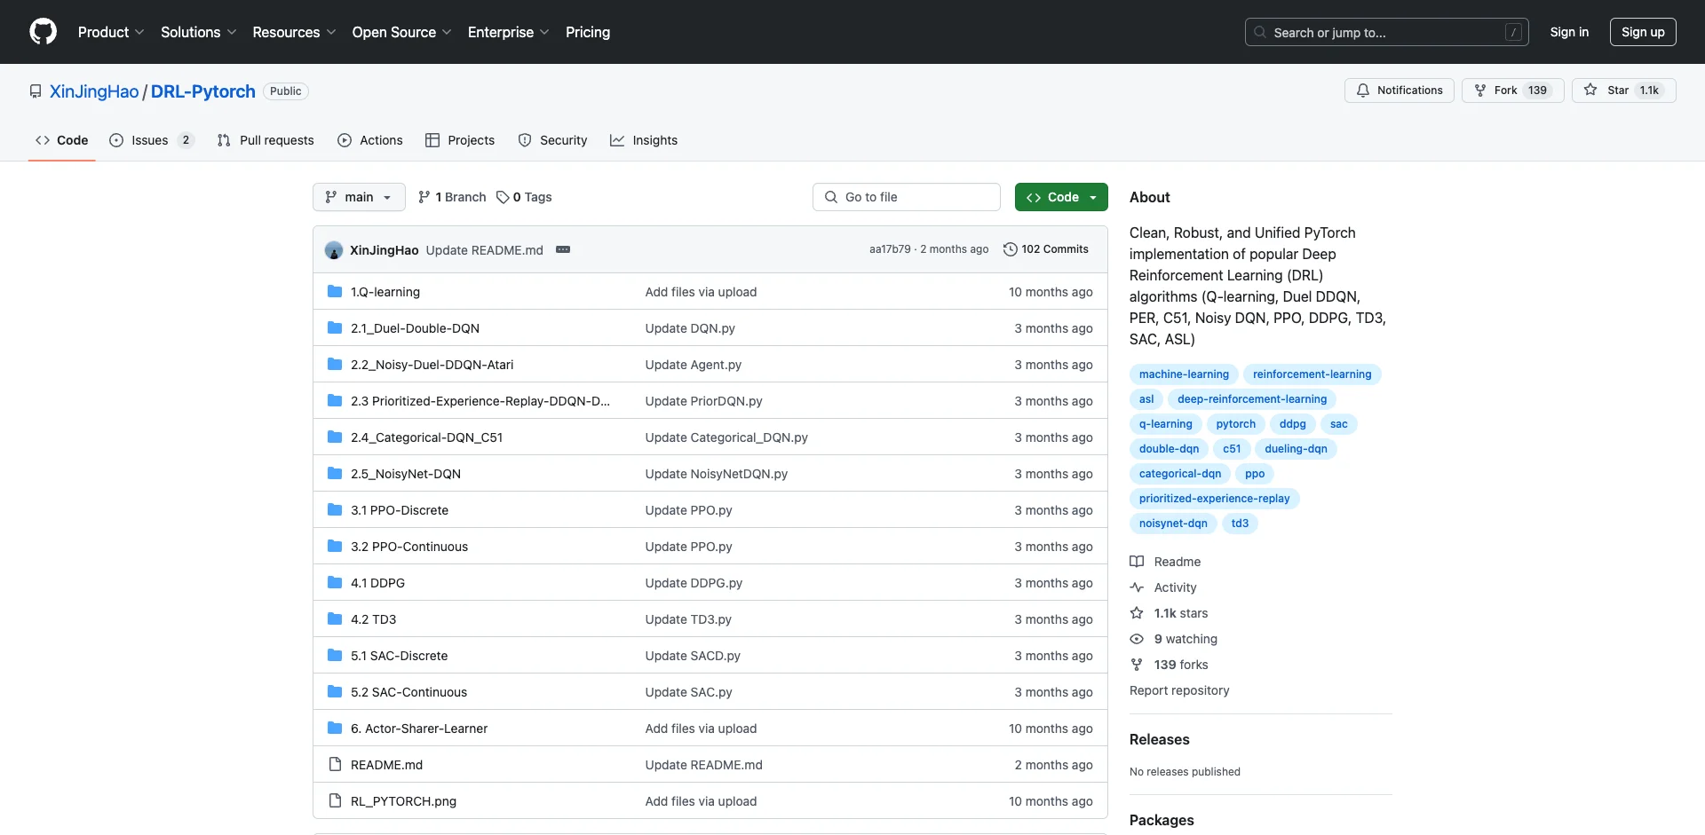Viewport: 1705px width, 835px height.
Task: Click the tag icon beside 0 Tags
Action: coord(503,197)
